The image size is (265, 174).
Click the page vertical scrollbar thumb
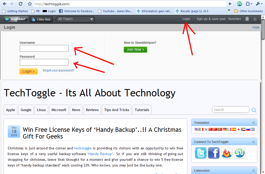coord(263,30)
